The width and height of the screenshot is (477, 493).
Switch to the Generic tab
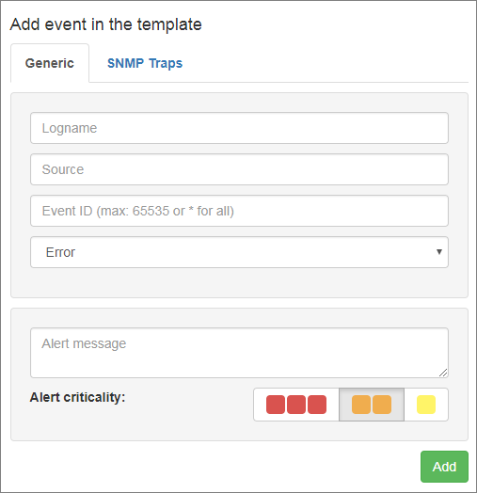[x=50, y=63]
